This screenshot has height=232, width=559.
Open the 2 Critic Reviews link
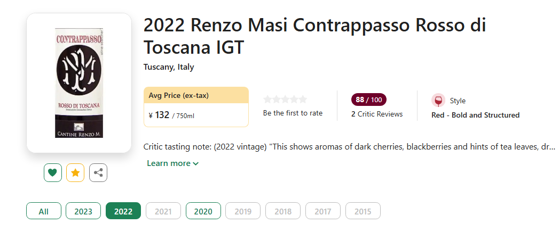[x=377, y=114]
